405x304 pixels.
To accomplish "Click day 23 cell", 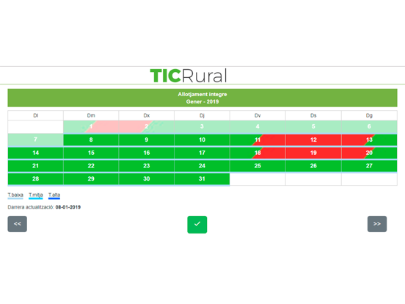I will (147, 166).
